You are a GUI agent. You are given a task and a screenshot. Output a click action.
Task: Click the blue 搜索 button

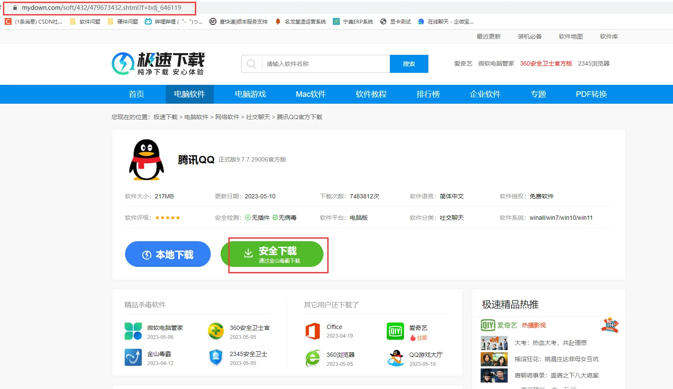[x=409, y=64]
